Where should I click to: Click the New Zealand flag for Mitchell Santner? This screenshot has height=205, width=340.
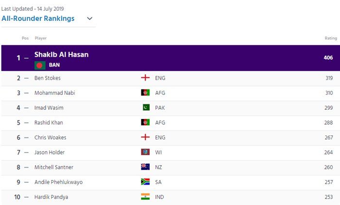(x=145, y=167)
